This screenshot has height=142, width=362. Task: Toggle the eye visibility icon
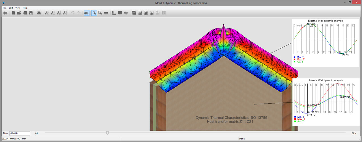(126, 13)
